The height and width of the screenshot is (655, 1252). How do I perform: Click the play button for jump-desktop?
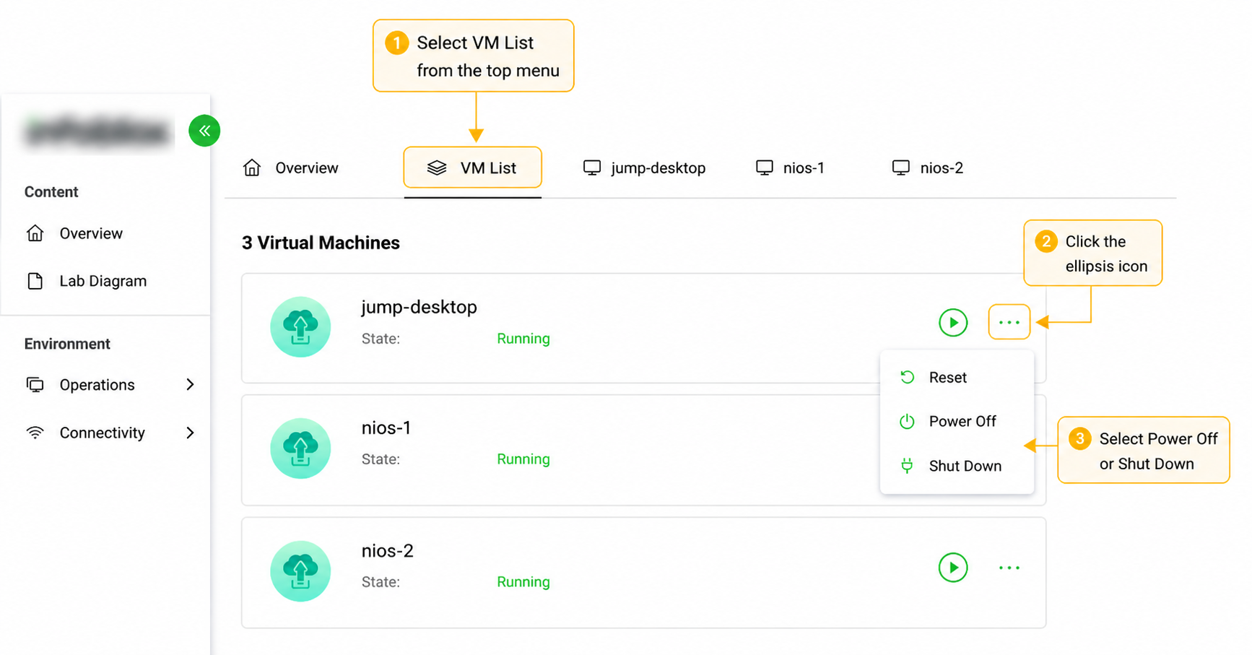(x=953, y=322)
